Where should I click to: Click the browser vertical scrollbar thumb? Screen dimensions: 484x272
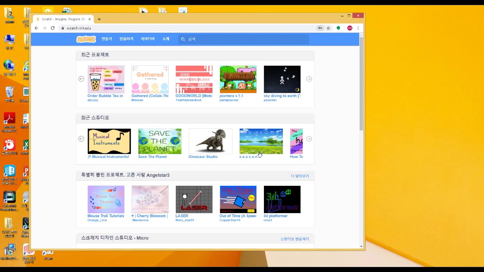pos(361,84)
